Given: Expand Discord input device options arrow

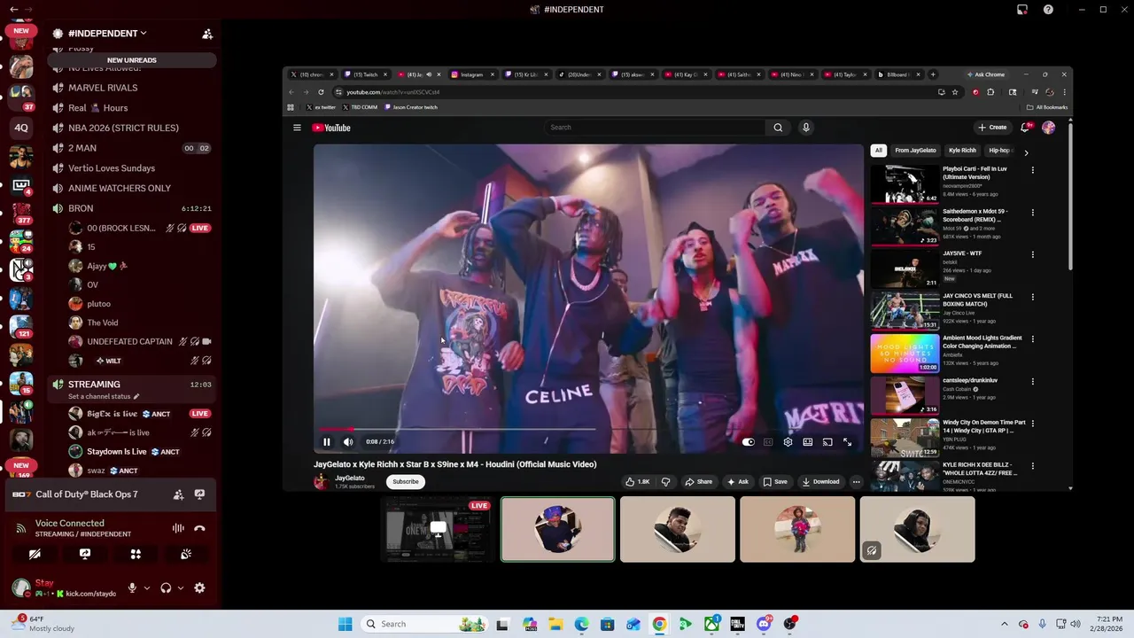Looking at the screenshot, I should tap(147, 587).
